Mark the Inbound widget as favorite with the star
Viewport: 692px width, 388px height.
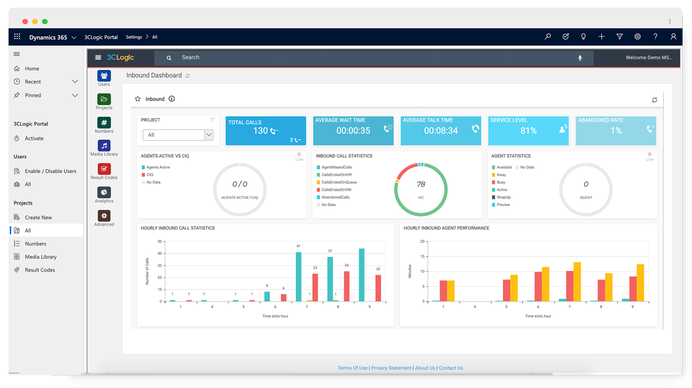tap(138, 99)
